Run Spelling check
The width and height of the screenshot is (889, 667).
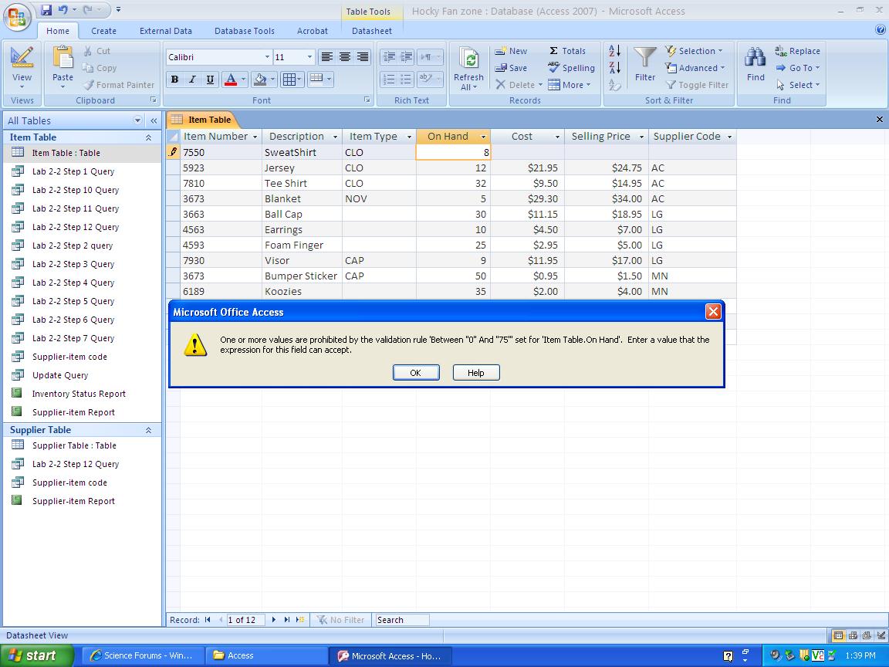click(572, 68)
